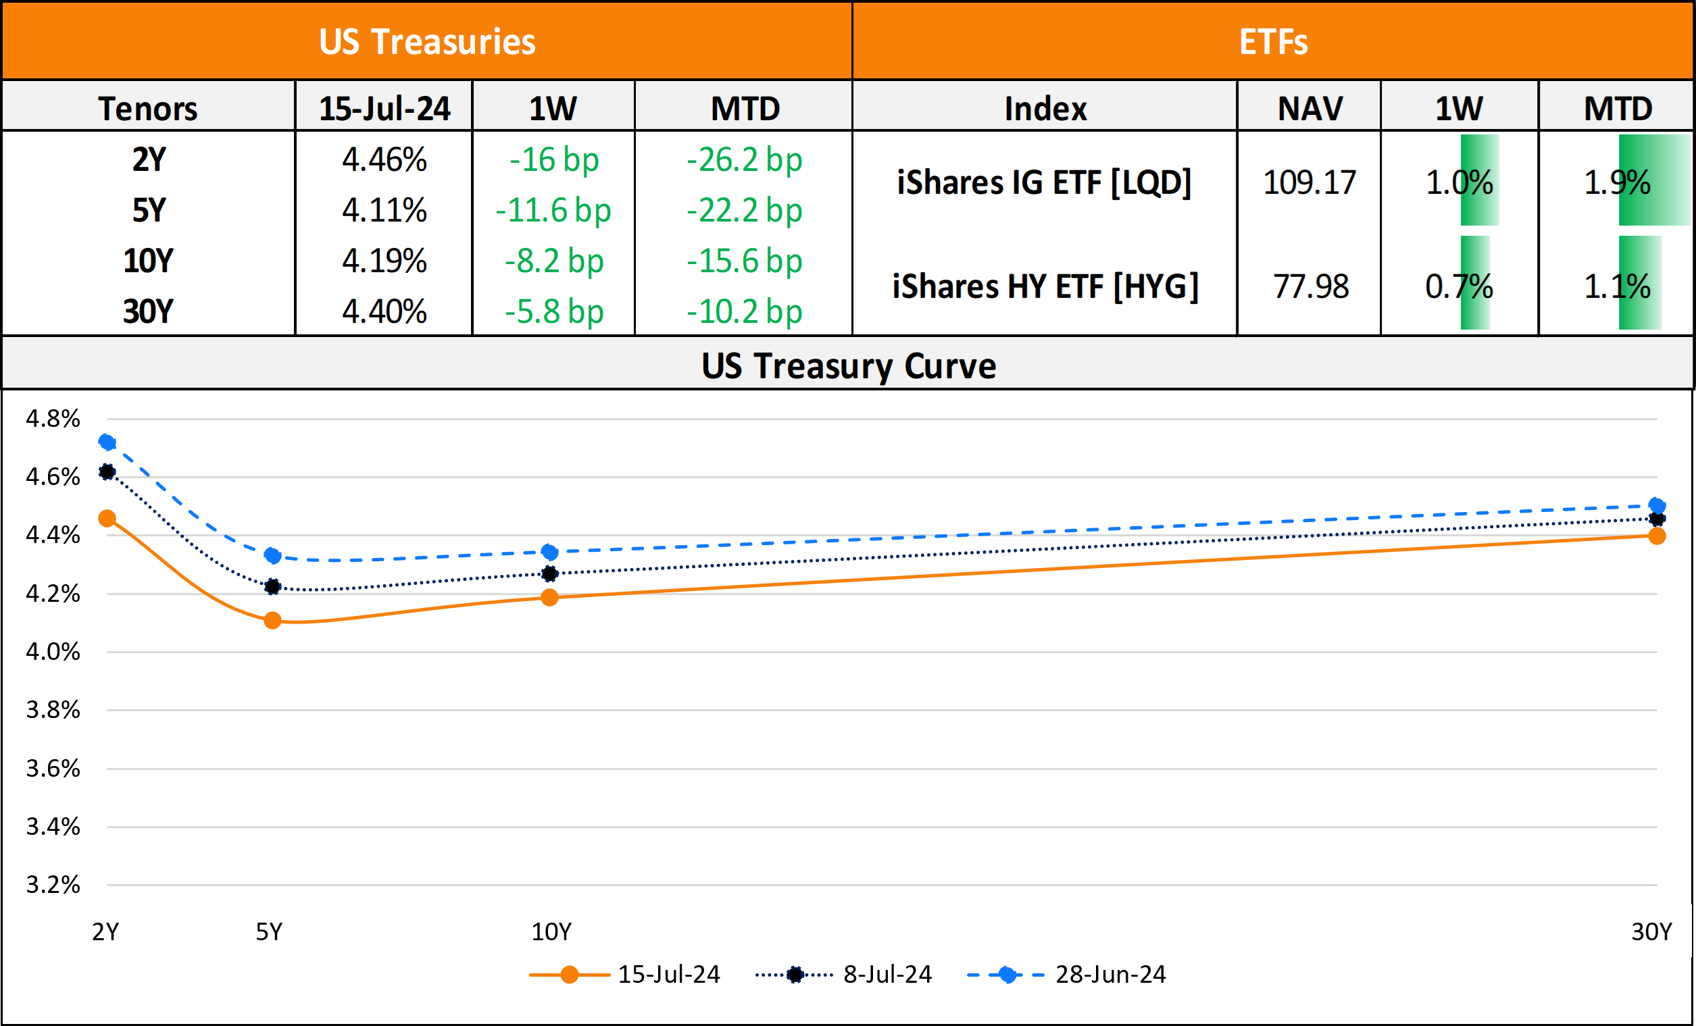Select the Tenors column header
1696x1026 pixels.
148,108
